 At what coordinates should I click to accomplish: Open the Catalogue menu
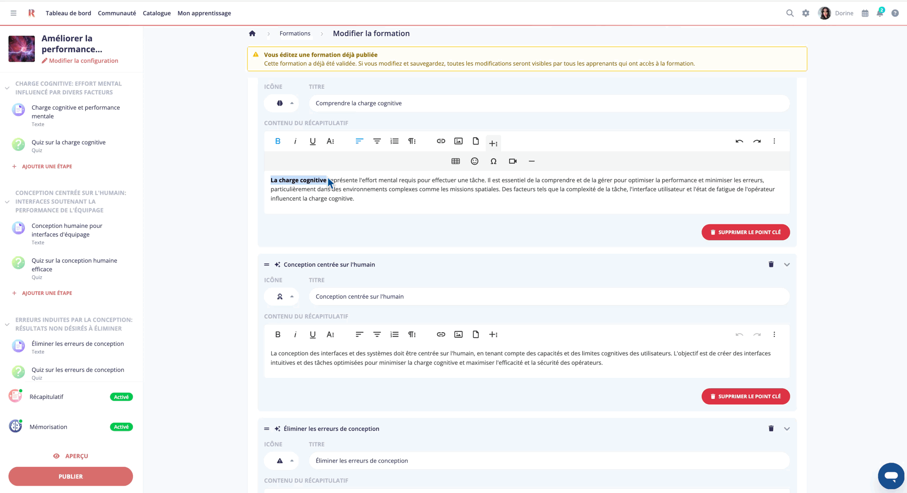point(156,13)
